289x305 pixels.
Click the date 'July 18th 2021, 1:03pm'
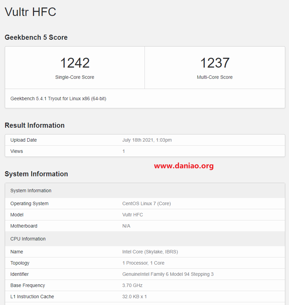point(147,140)
